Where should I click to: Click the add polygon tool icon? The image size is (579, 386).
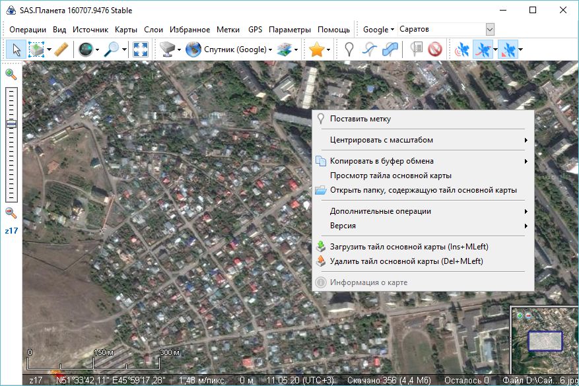click(x=391, y=49)
